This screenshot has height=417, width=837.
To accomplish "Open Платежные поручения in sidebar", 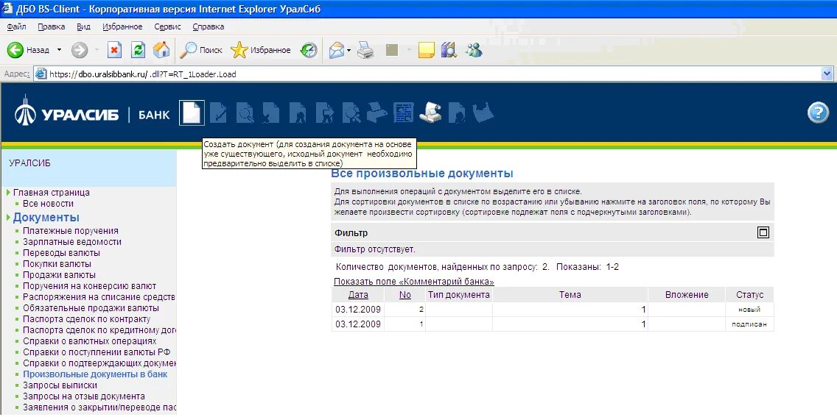I will pos(71,231).
